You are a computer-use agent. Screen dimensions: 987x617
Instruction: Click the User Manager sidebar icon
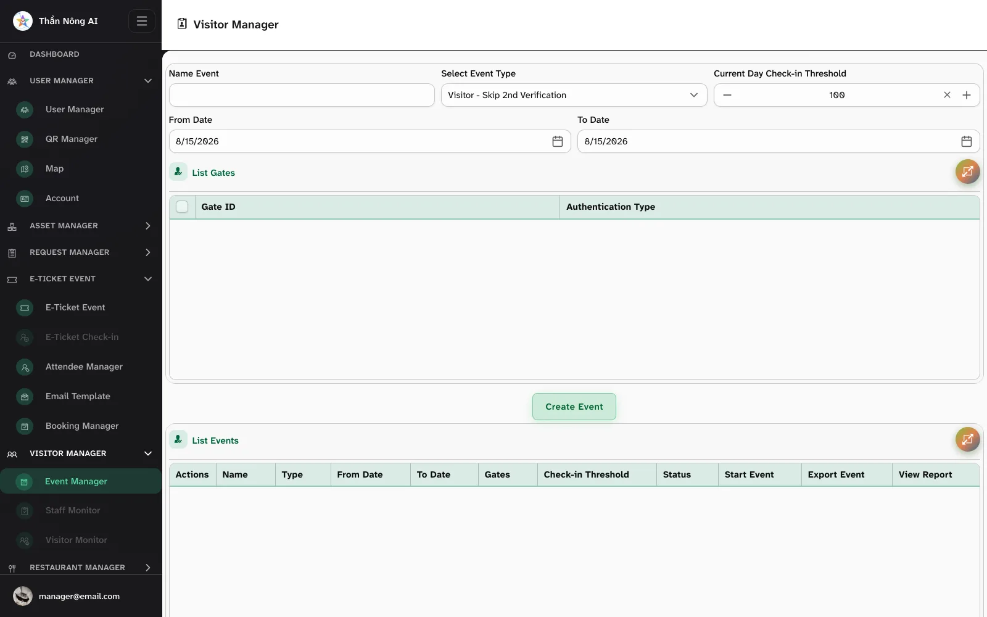(x=25, y=110)
